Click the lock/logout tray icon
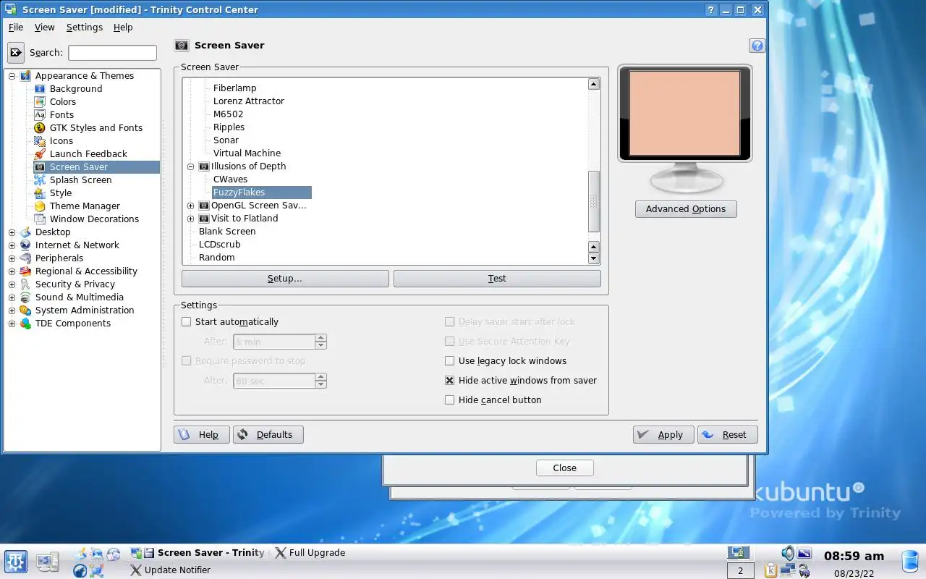 pos(804,570)
